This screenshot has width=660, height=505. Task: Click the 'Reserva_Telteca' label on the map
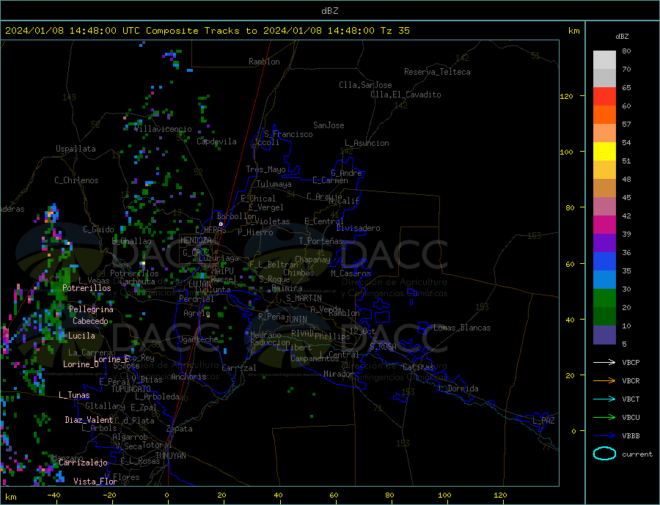[x=437, y=72]
